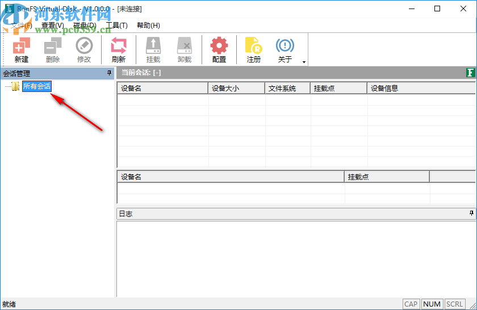
Task: Click the 日志 panel title
Action: [x=125, y=214]
